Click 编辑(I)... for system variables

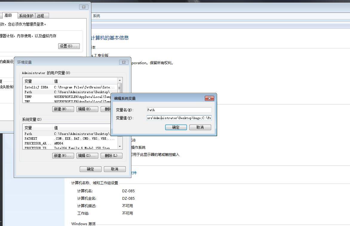pos(87,156)
